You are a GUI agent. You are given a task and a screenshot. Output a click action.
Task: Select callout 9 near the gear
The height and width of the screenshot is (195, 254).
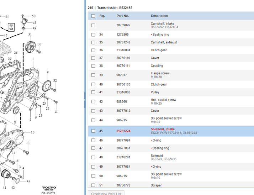click(47, 73)
